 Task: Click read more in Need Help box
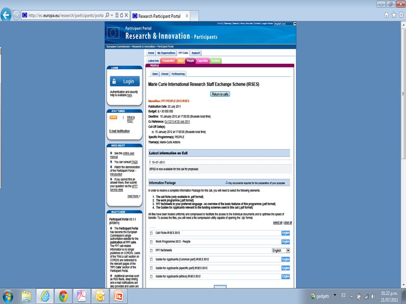tap(133, 196)
